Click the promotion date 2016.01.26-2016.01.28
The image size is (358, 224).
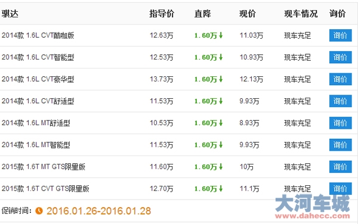(x=98, y=211)
